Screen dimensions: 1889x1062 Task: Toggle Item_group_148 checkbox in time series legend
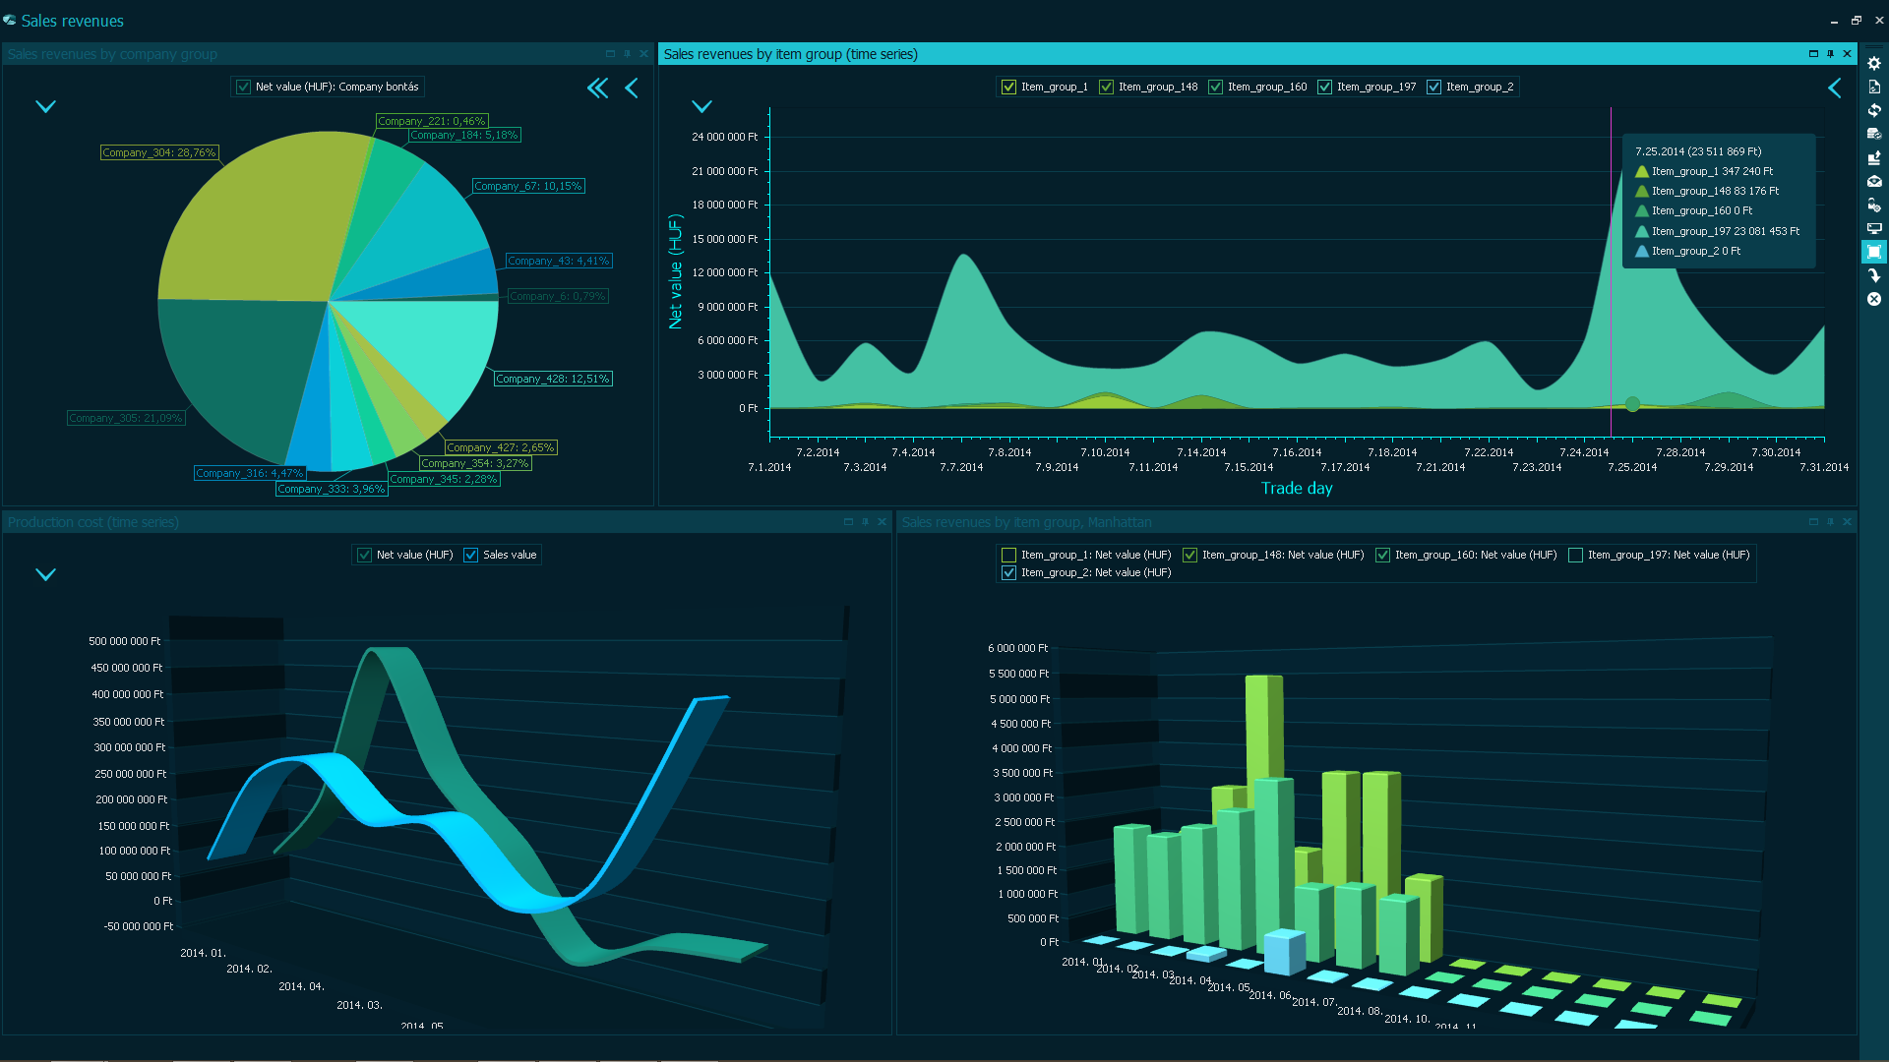[1106, 88]
